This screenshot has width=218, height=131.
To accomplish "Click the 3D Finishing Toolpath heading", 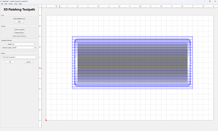I will point(19,9).
